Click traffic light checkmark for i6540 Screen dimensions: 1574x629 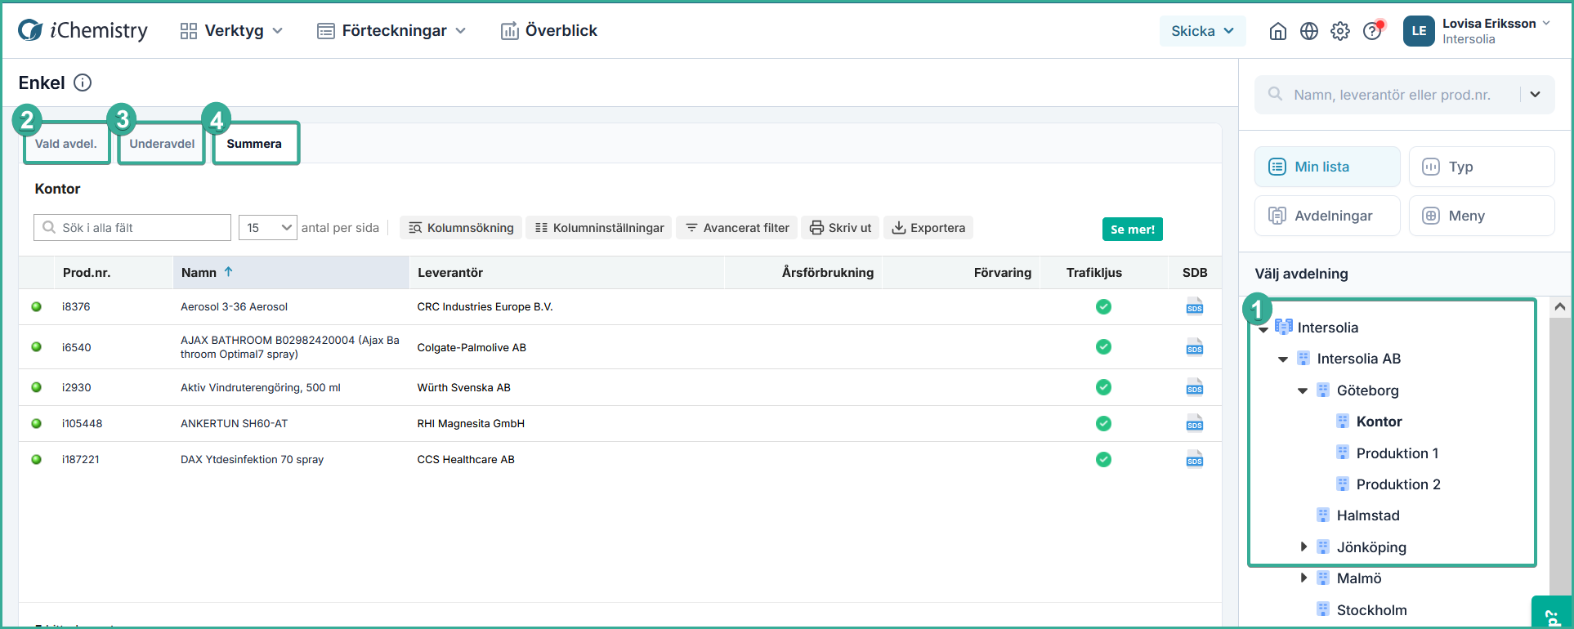coord(1103,346)
